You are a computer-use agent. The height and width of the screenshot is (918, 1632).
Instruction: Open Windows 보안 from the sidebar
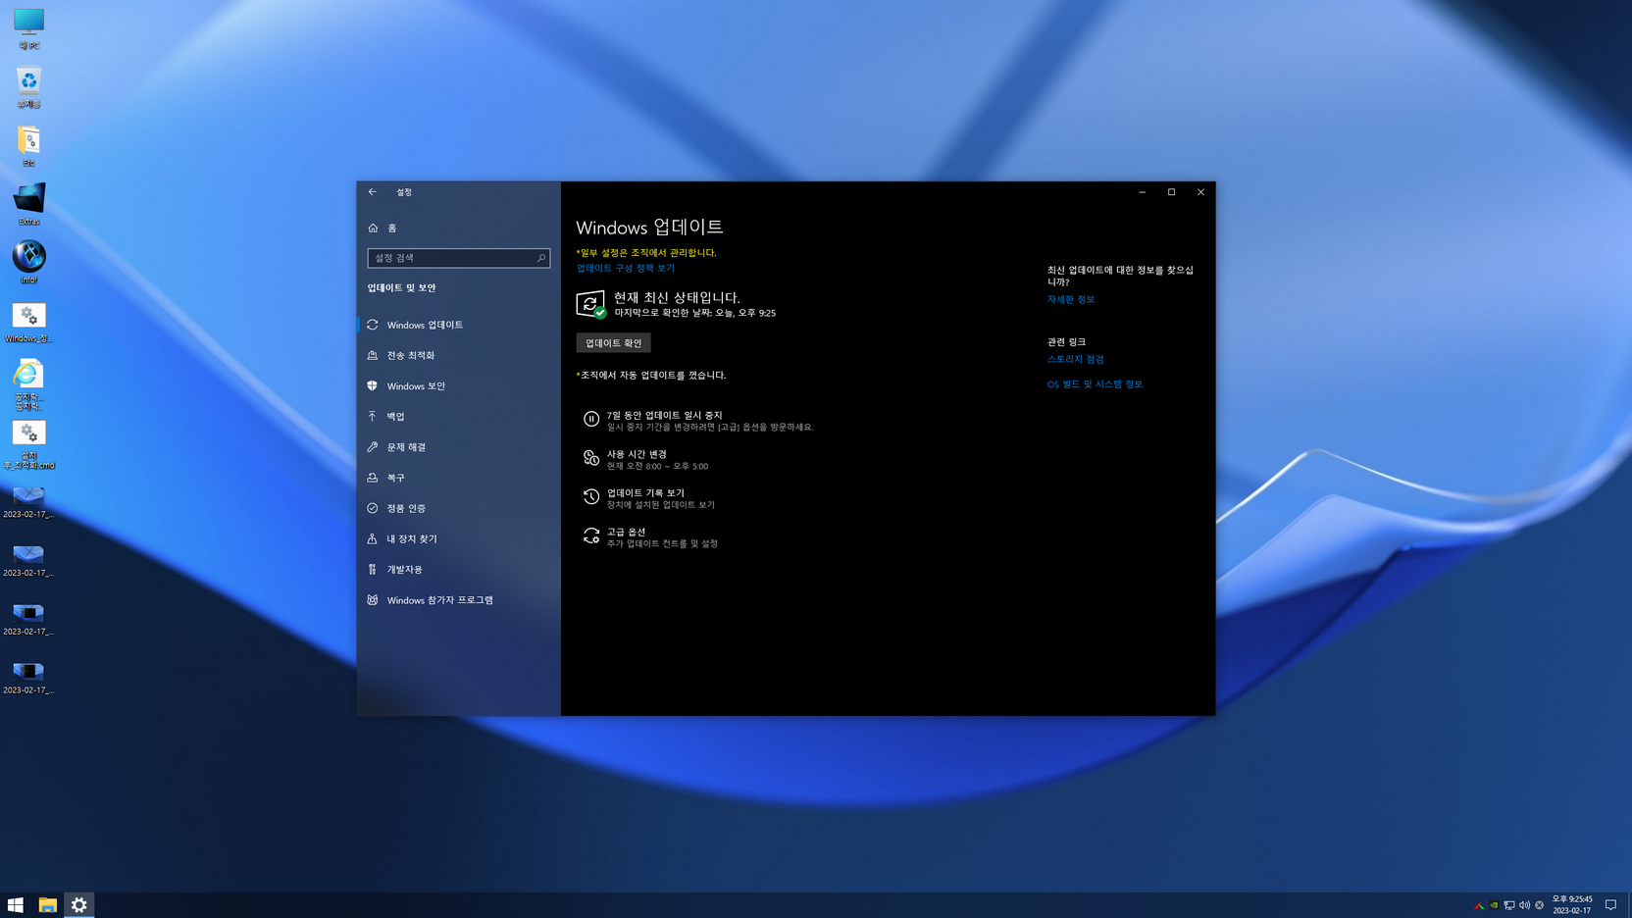458,385
